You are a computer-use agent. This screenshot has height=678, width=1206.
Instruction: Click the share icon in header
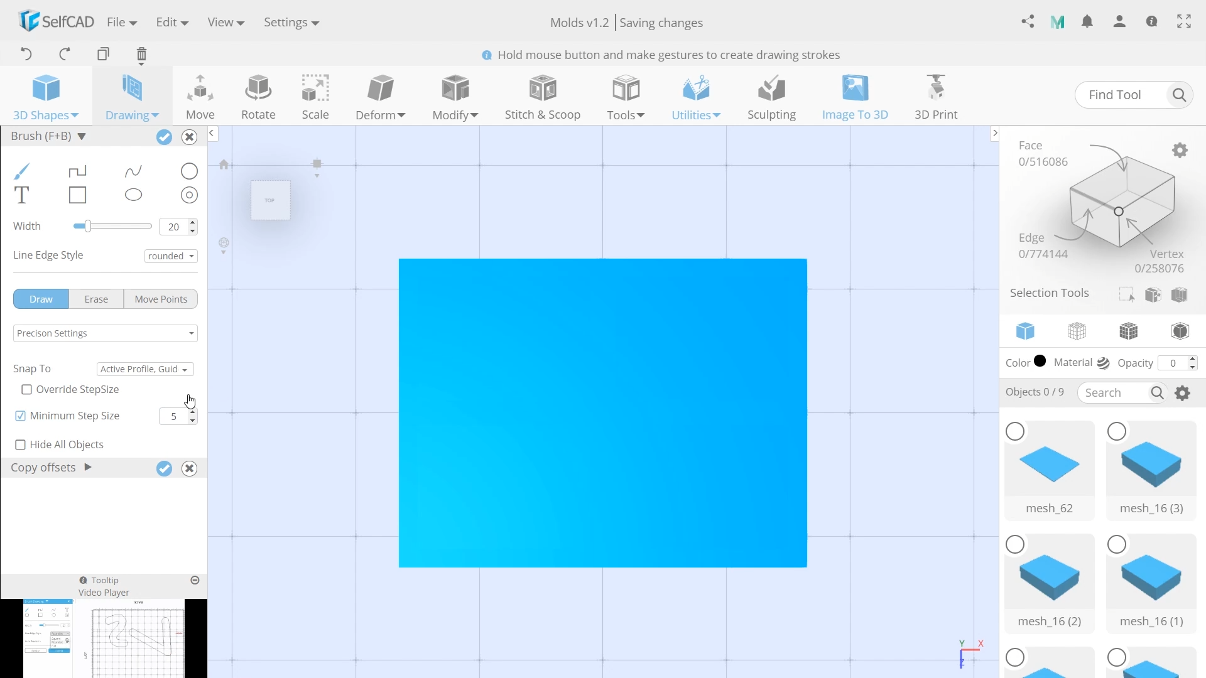pos(1028,22)
